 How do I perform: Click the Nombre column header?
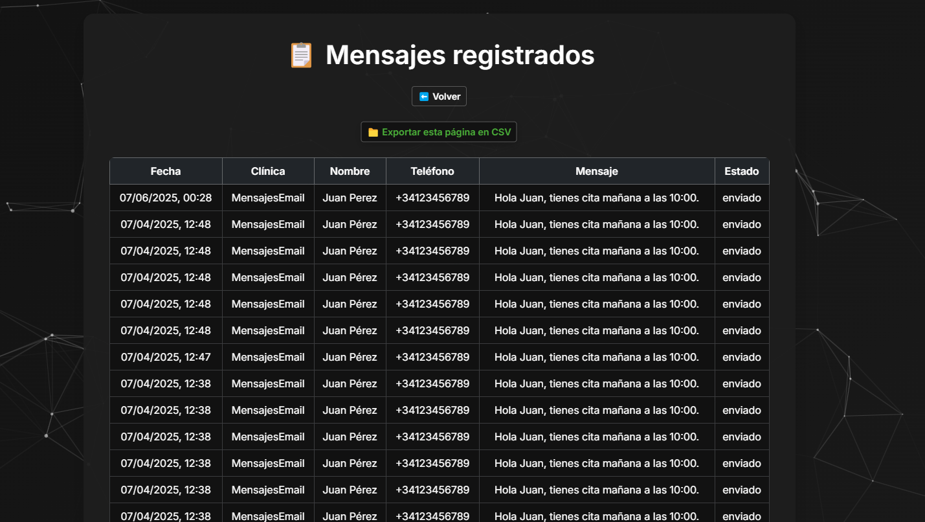[350, 171]
